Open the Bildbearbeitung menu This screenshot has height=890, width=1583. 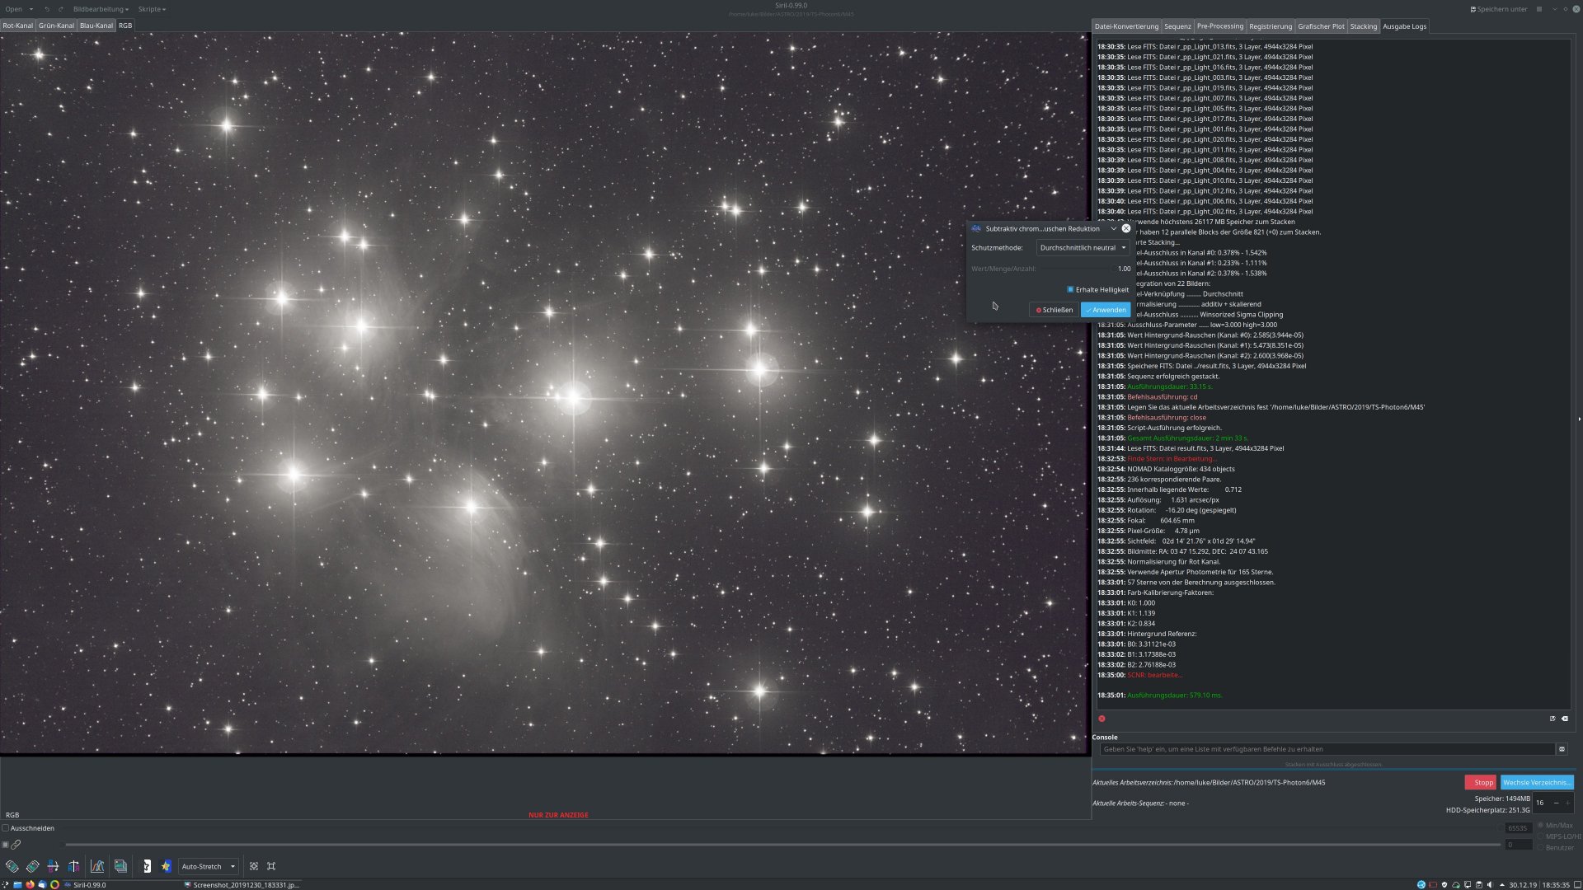[x=101, y=9]
